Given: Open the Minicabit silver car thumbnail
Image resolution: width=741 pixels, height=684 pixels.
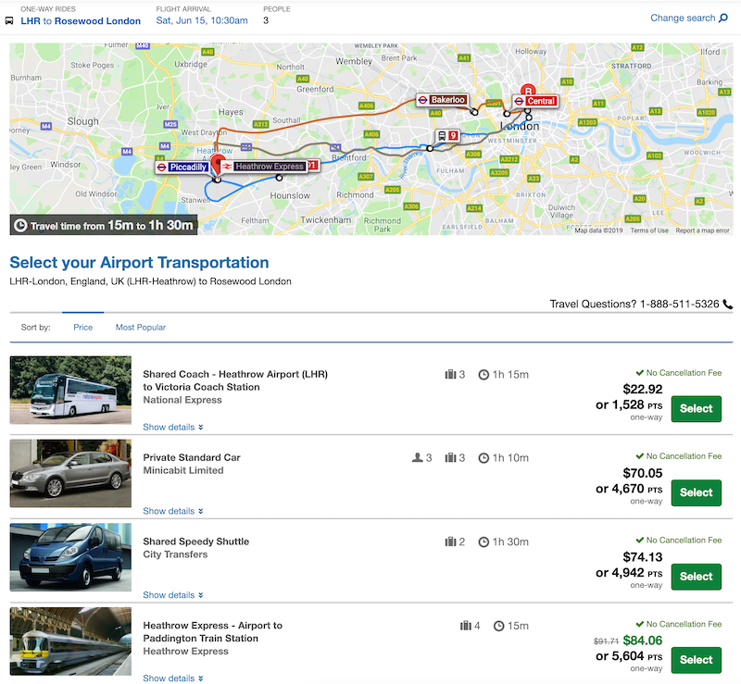Looking at the screenshot, I should 70,473.
